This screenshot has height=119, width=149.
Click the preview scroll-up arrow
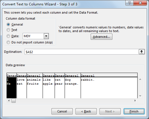[140, 79]
